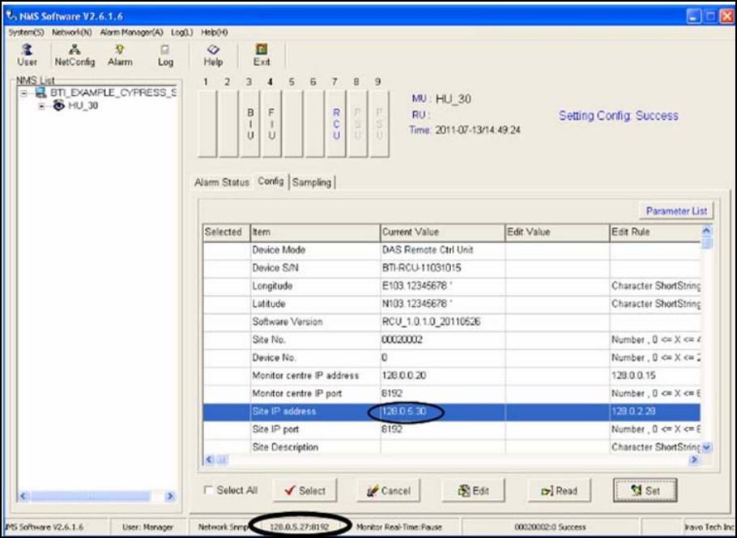Click the Device S/N item cell
The width and height of the screenshot is (737, 538).
[315, 268]
